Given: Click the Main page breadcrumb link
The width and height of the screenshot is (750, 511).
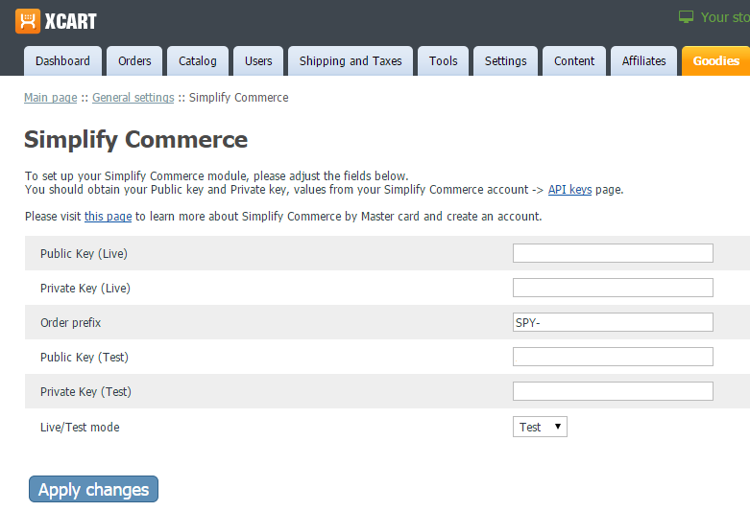Looking at the screenshot, I should click(50, 98).
